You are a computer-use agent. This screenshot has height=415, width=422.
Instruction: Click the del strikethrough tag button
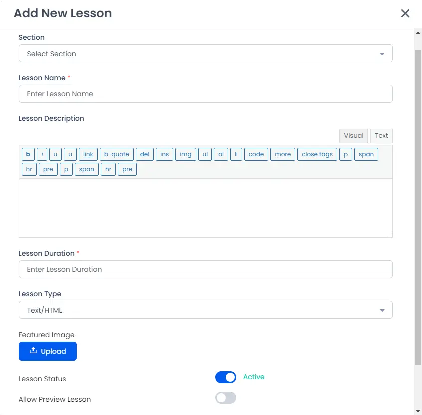click(x=145, y=154)
